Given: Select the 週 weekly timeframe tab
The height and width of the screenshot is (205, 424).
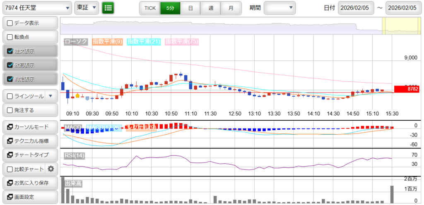Looking at the screenshot, I should coord(211,8).
